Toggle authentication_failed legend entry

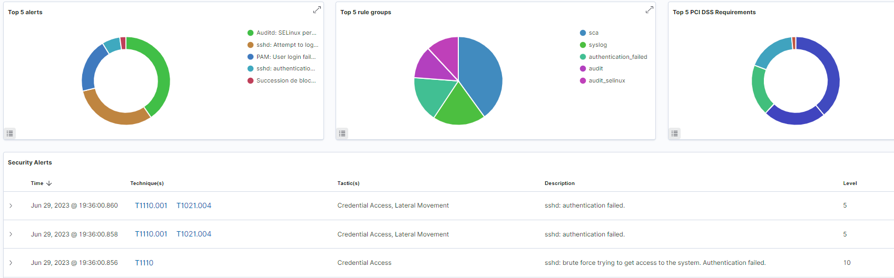pos(617,57)
